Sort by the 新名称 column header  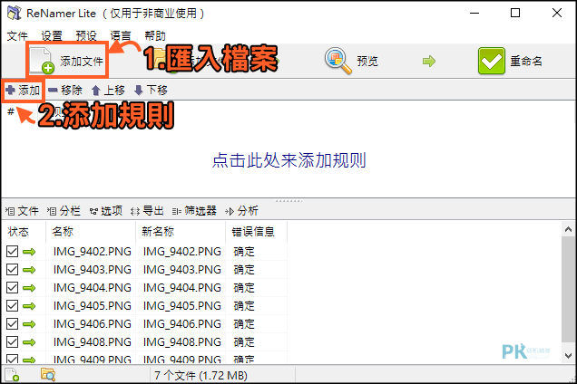pyautogui.click(x=181, y=232)
